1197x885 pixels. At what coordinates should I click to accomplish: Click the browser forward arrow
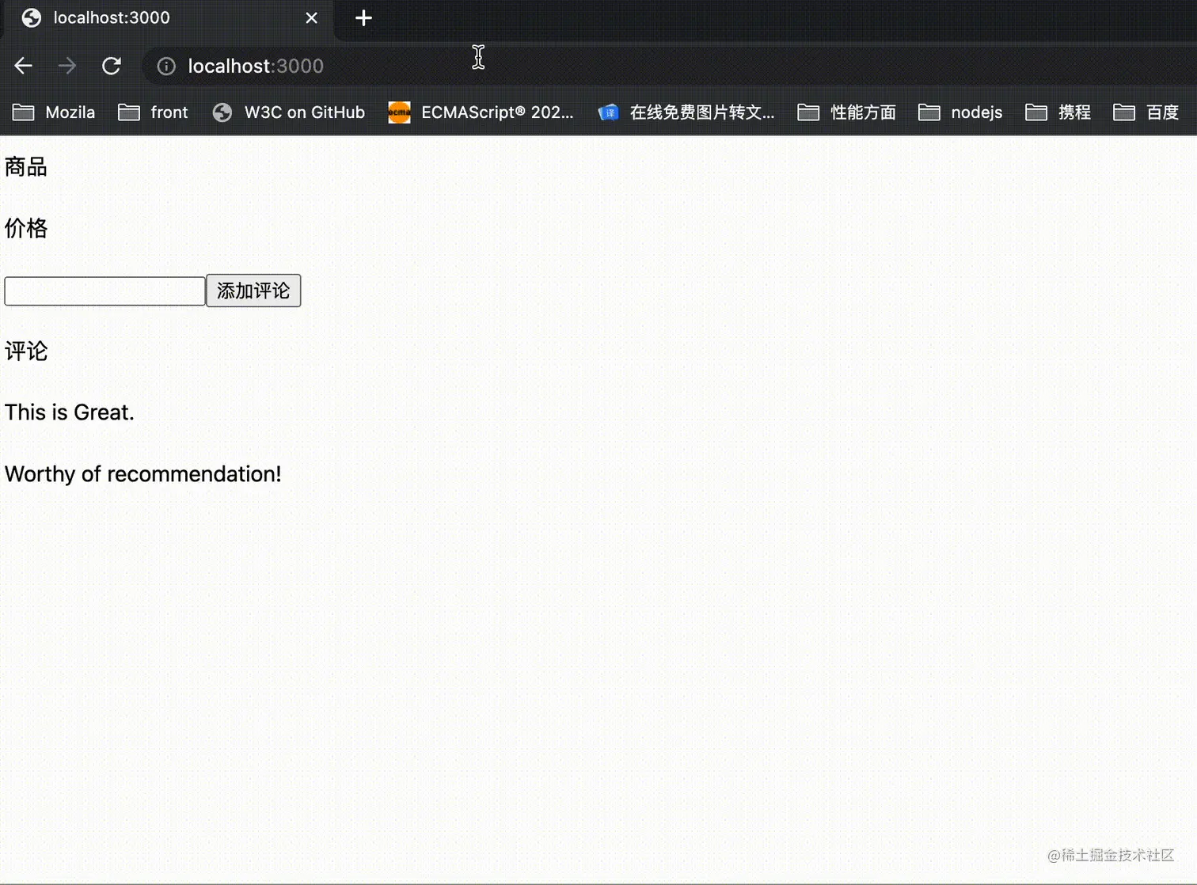(67, 66)
